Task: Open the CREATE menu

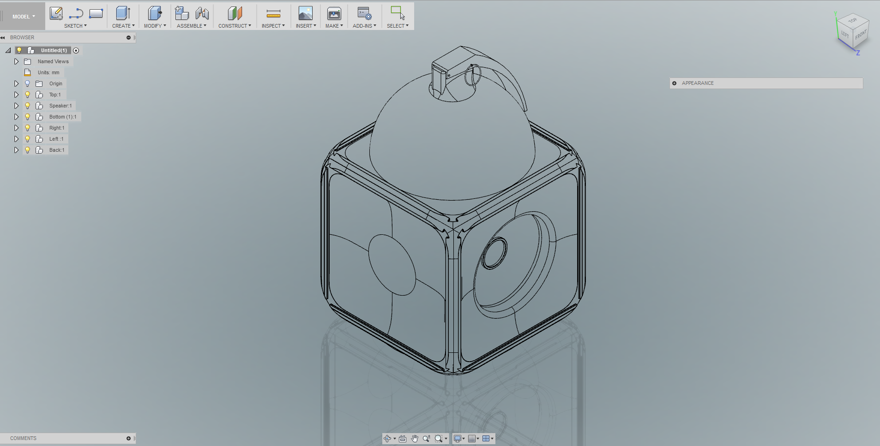Action: pos(123,26)
